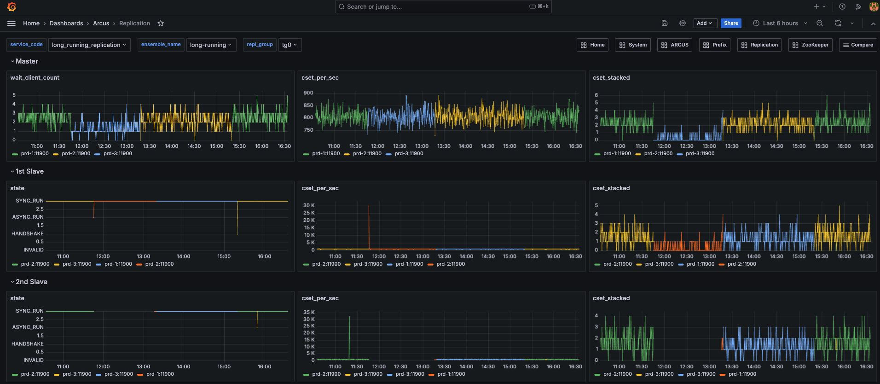Open dashboard settings gear icon
880x384 pixels.
coord(683,23)
